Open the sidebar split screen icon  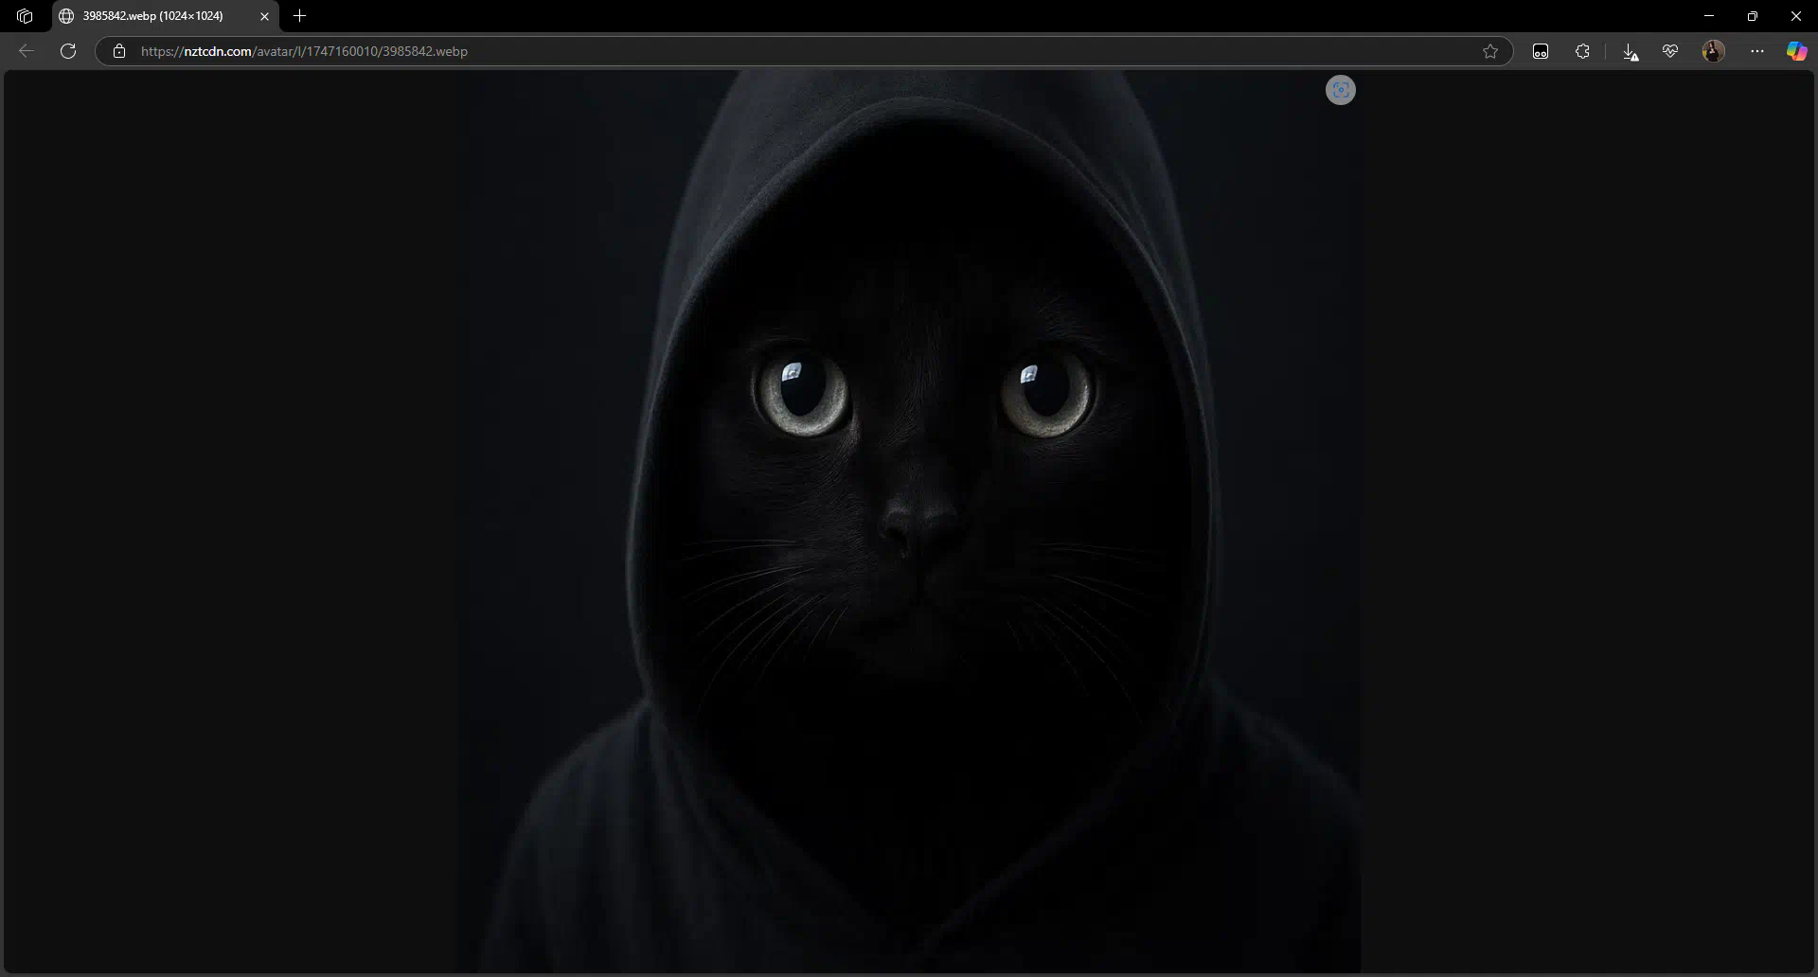coord(1541,51)
